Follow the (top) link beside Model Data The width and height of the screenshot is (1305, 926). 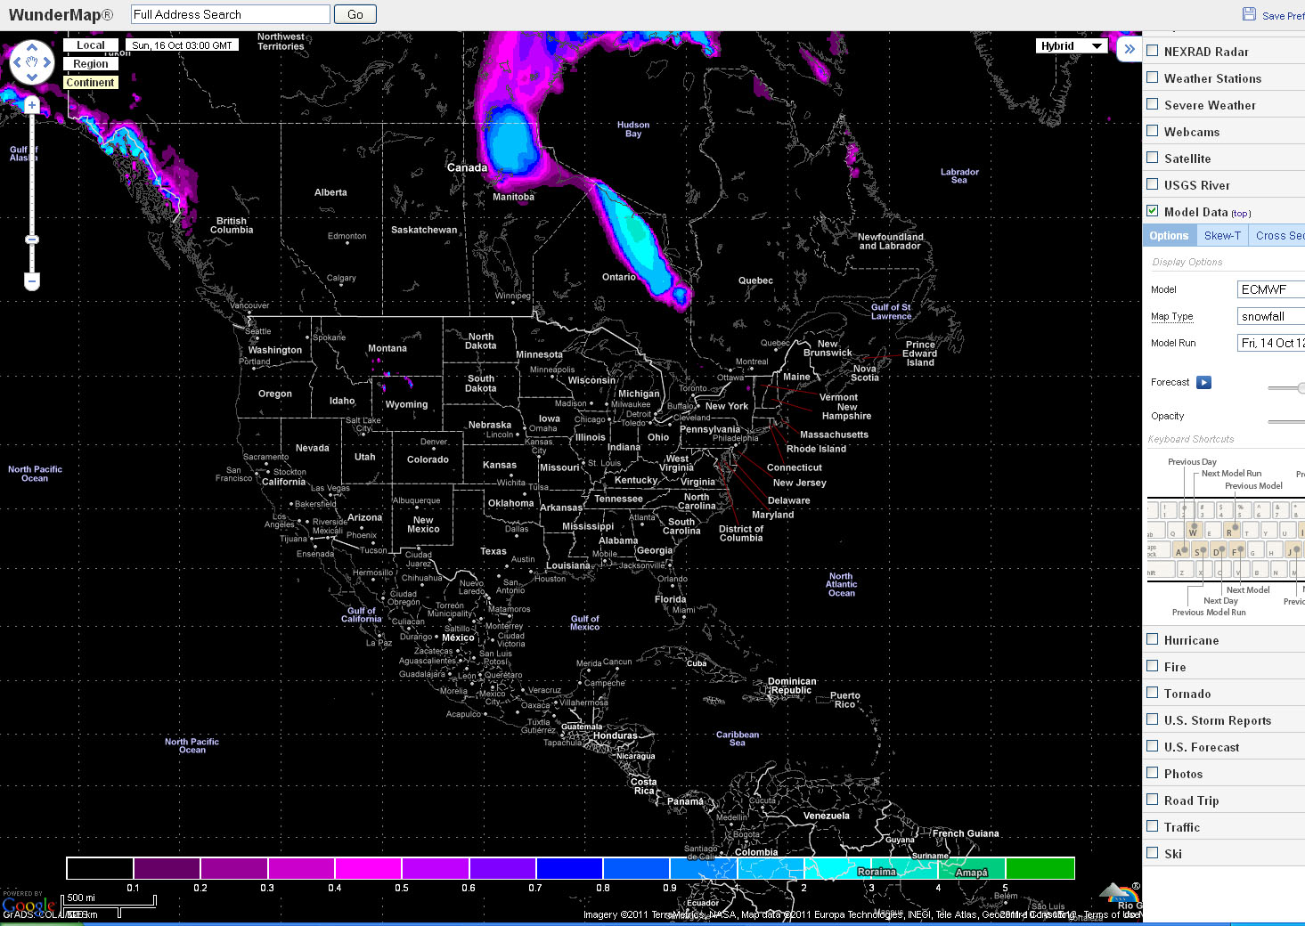(1241, 214)
